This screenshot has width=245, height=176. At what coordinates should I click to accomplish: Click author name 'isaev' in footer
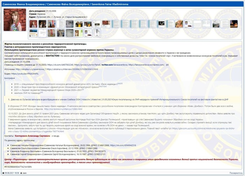coord(25,173)
